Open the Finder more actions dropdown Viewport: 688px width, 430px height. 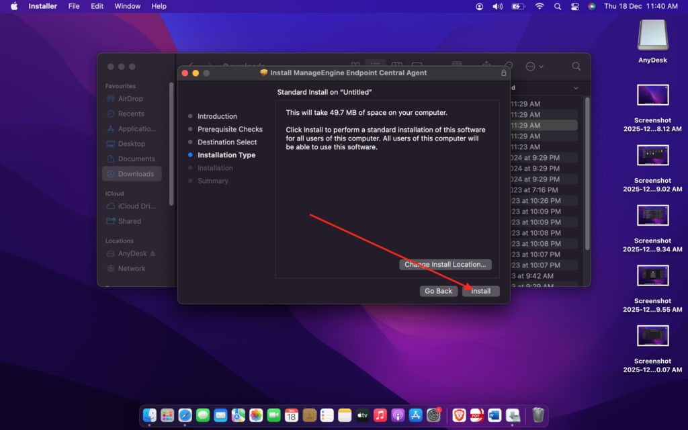[x=535, y=67]
